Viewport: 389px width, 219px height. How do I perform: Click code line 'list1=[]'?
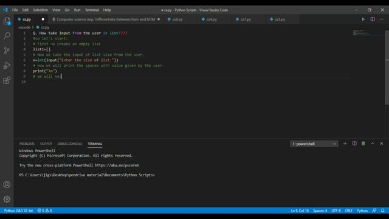tap(42, 49)
